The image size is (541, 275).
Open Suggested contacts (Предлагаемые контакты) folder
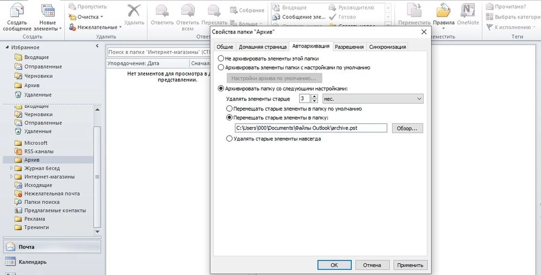click(55, 211)
